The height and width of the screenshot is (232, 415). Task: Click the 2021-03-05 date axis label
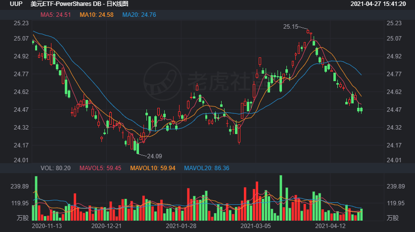click(256, 226)
